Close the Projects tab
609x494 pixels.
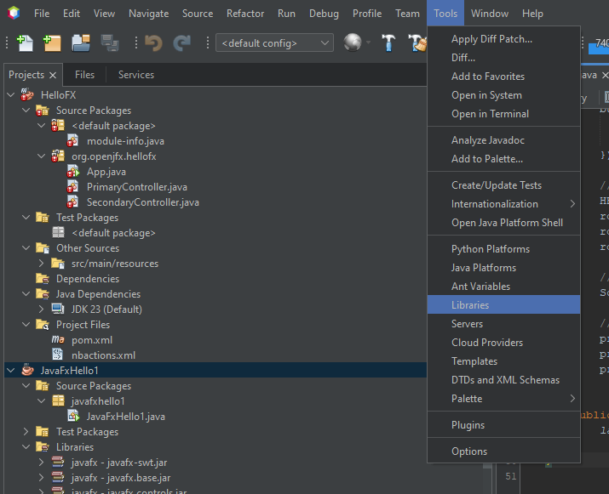[x=53, y=75]
